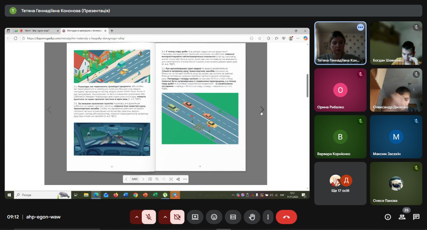Open the emoji reactions icon
This screenshot has height=230, width=427.
(x=214, y=217)
